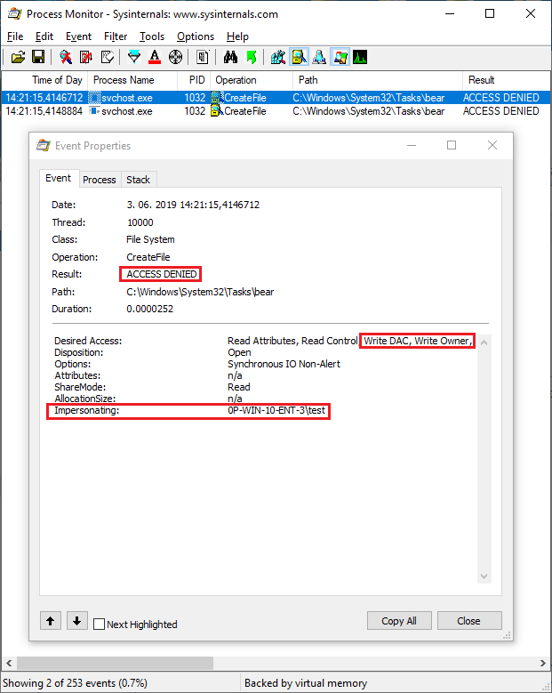Sort by Time of Day column

point(45,80)
